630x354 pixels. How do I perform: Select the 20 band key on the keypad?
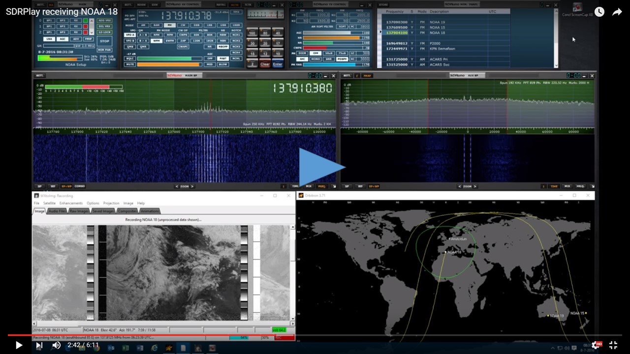265,43
